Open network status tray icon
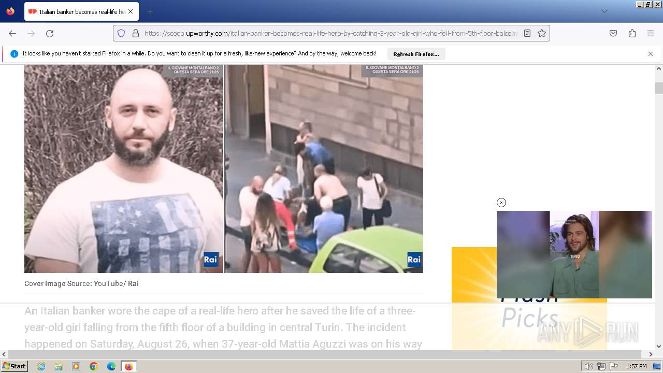663x373 pixels. (601, 366)
